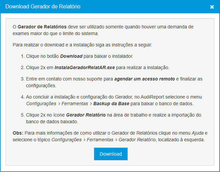The height and width of the screenshot is (172, 220).
Task: Click the 'Backup da Base' text
Action: pos(111,104)
